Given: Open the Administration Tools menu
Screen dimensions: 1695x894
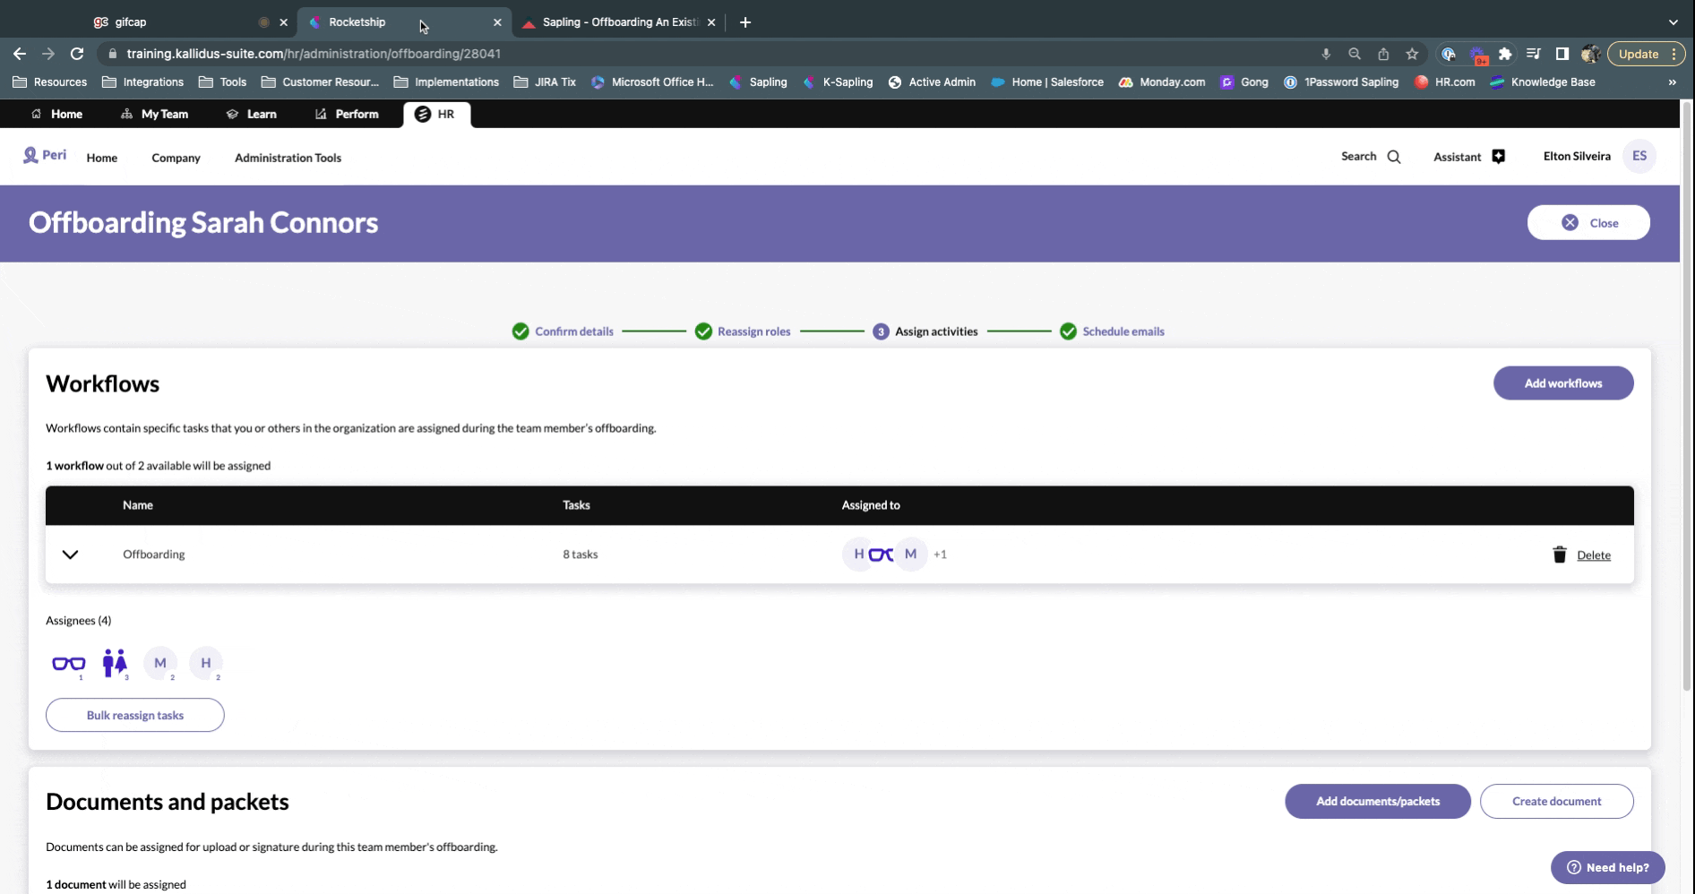Looking at the screenshot, I should (288, 158).
